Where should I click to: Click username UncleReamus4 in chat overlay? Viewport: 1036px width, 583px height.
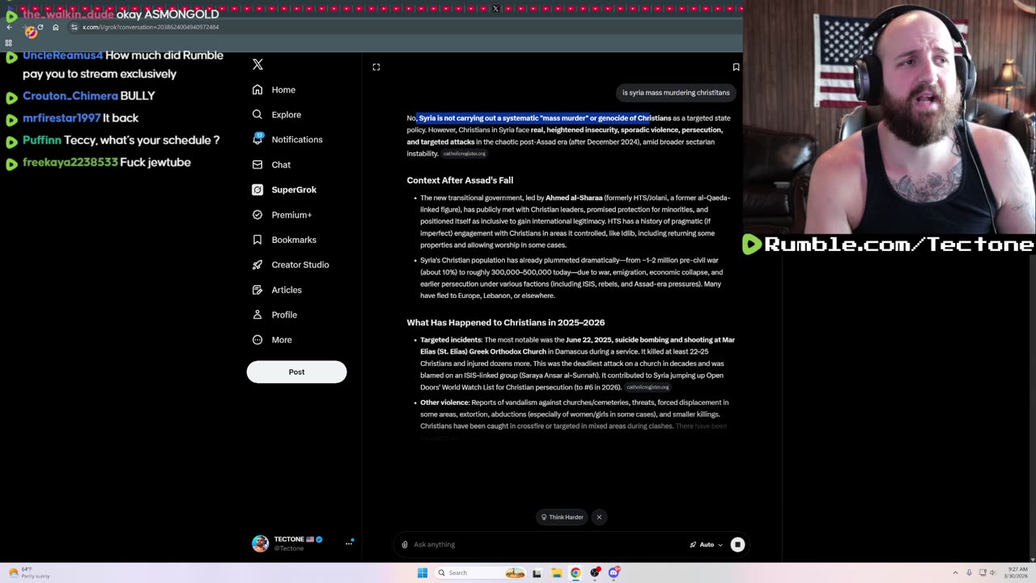pyautogui.click(x=62, y=55)
